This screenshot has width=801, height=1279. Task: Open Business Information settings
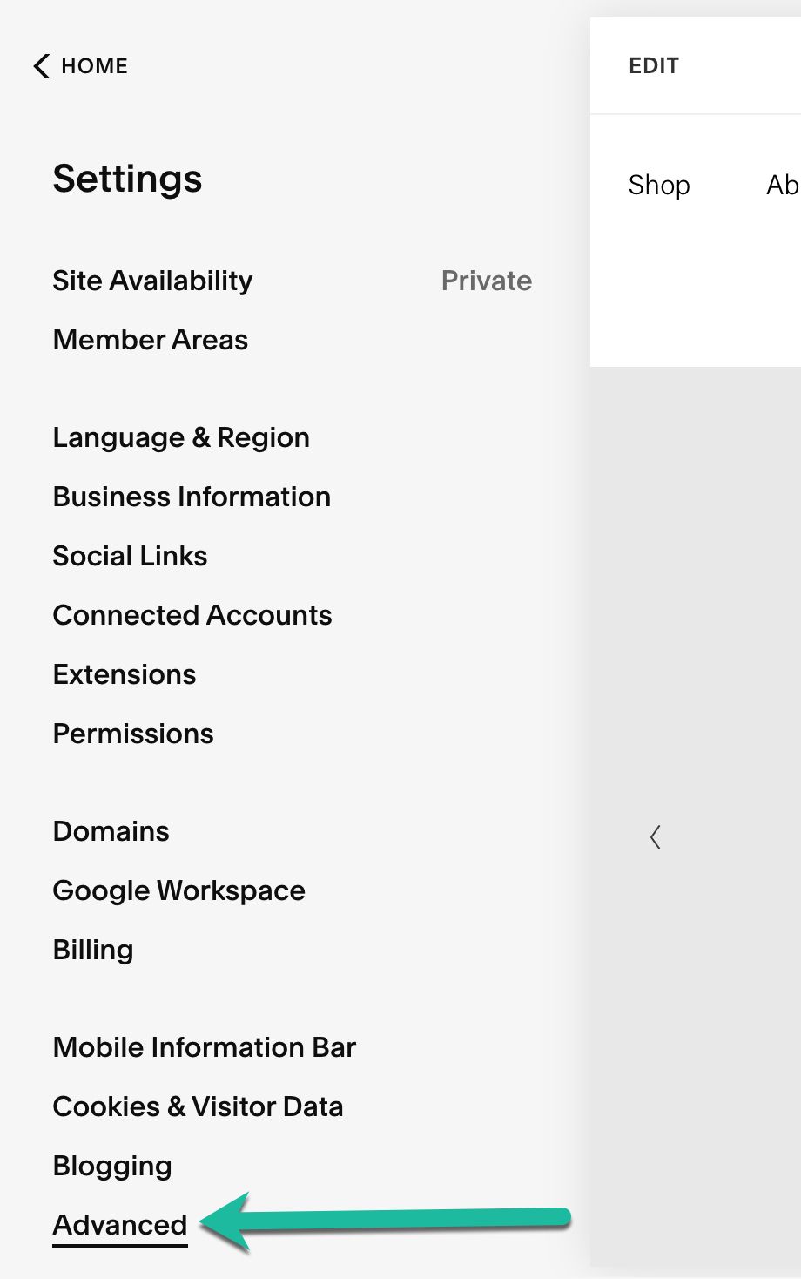[192, 497]
